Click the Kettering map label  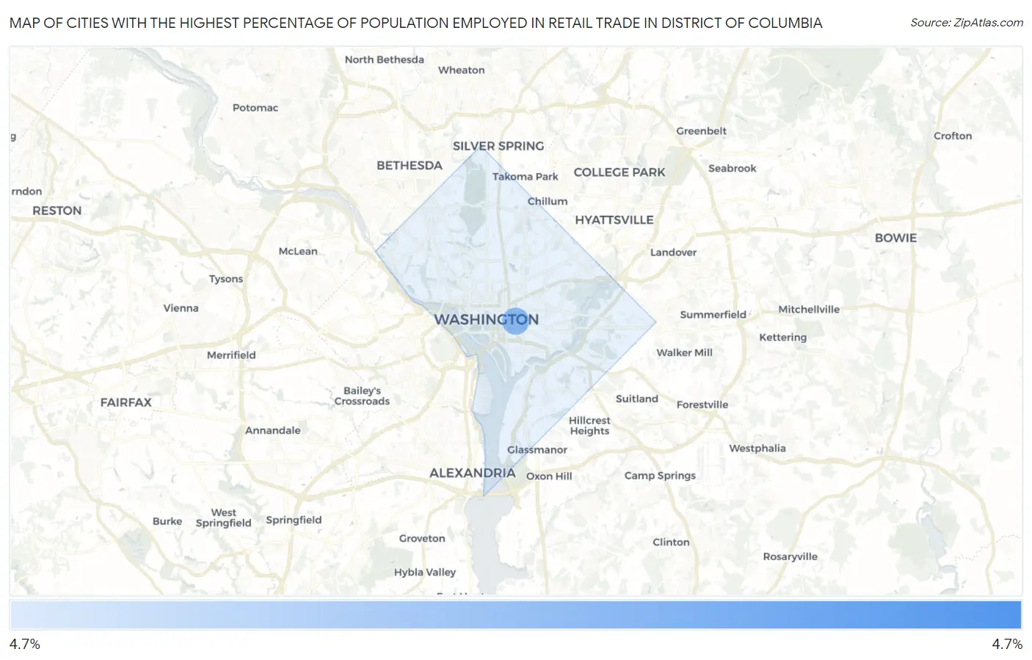tap(783, 338)
